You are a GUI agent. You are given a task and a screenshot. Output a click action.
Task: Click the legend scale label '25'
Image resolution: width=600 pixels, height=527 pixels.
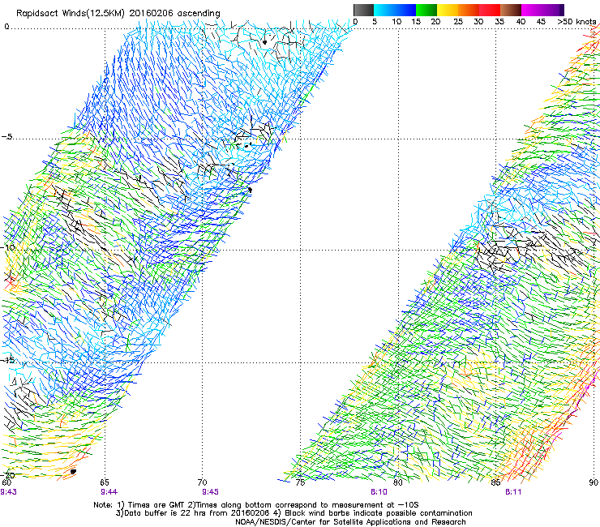click(x=458, y=22)
